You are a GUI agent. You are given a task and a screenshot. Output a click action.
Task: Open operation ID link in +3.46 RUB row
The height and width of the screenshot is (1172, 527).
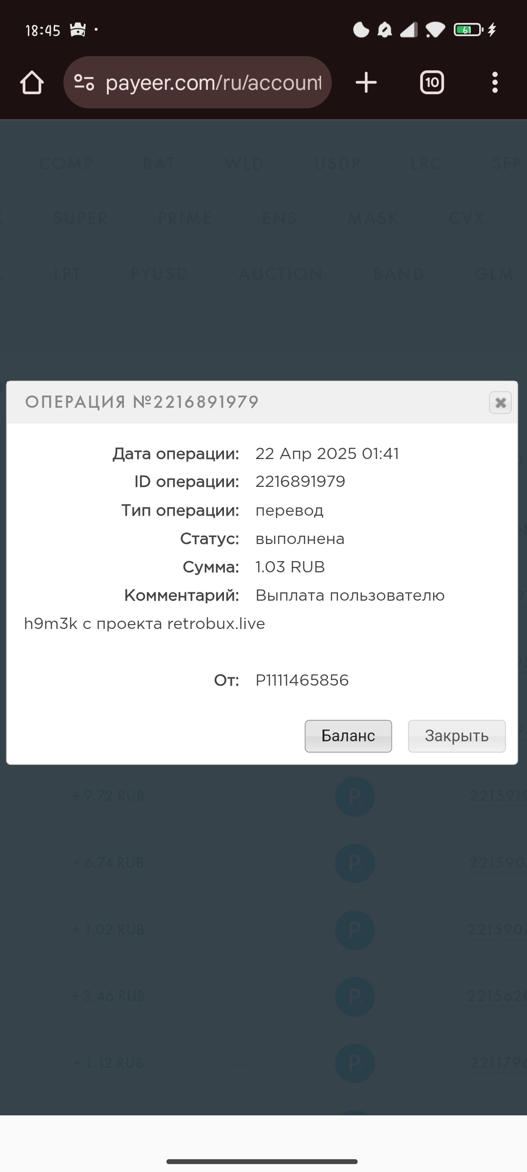tap(497, 996)
